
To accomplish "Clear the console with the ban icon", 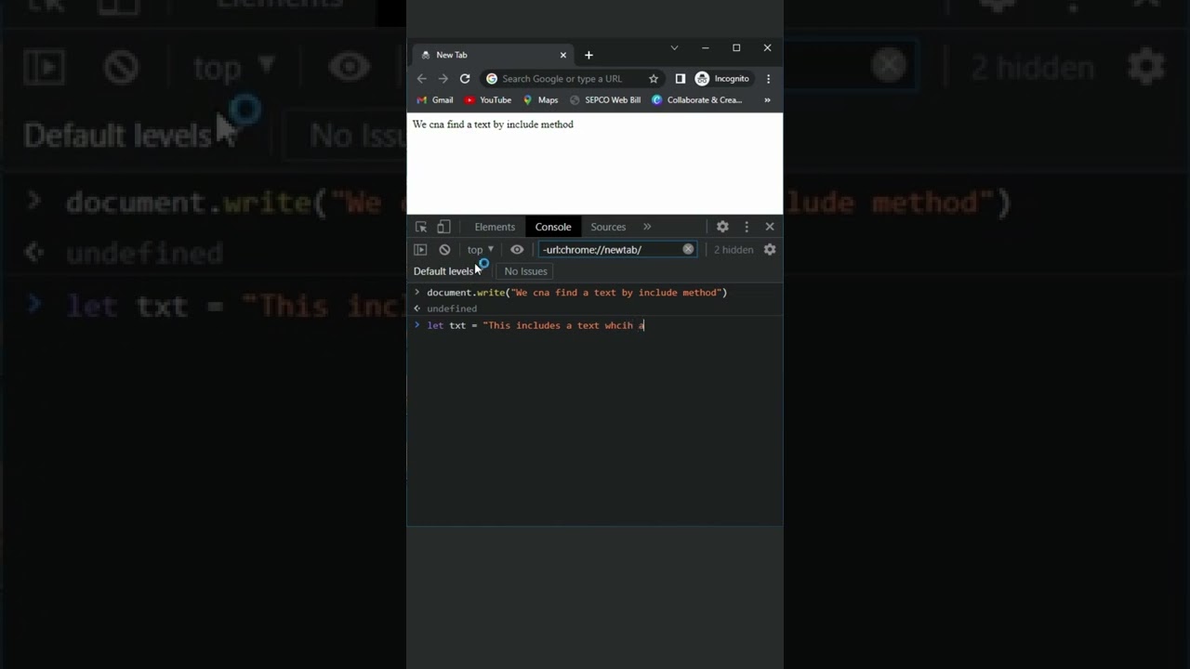I will 444,250.
